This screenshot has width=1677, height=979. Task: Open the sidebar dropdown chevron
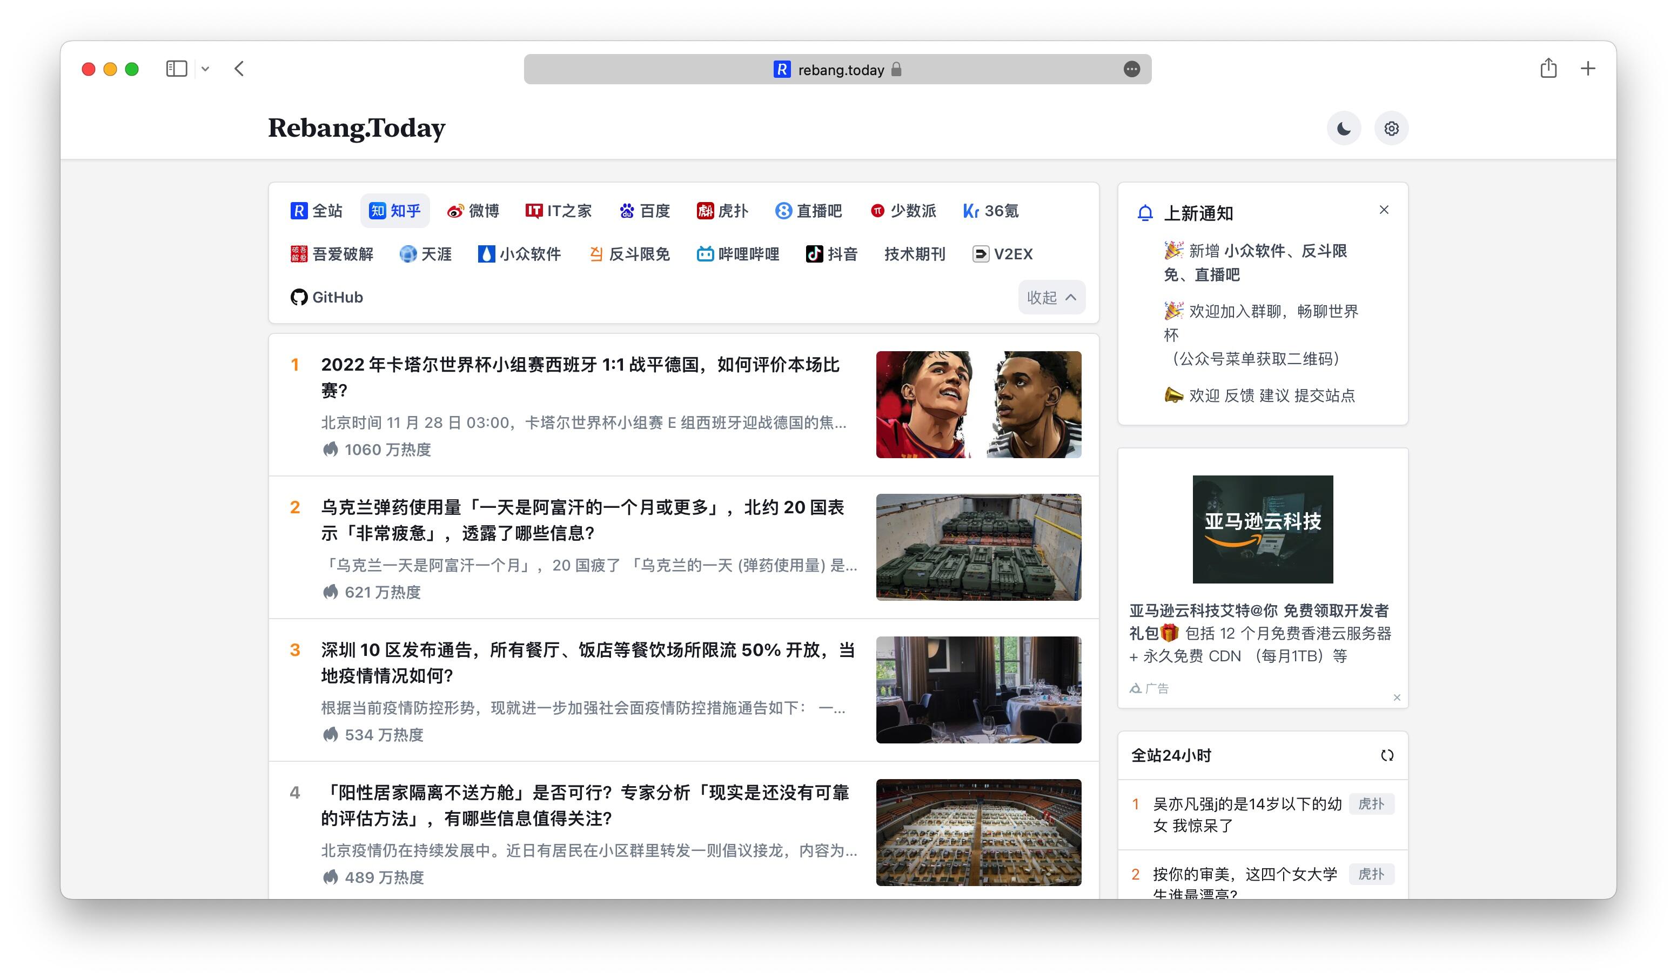(206, 69)
